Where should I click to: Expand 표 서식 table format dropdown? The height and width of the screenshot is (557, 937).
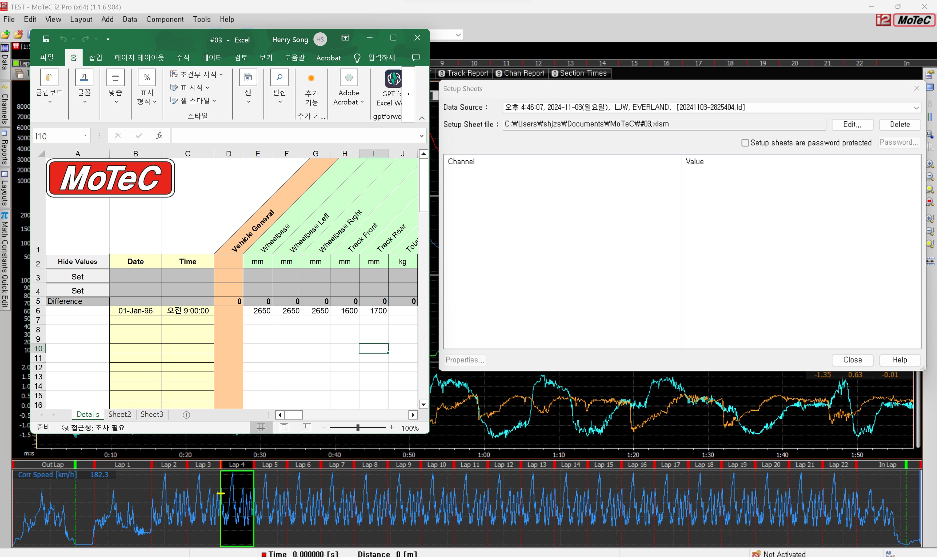189,88
